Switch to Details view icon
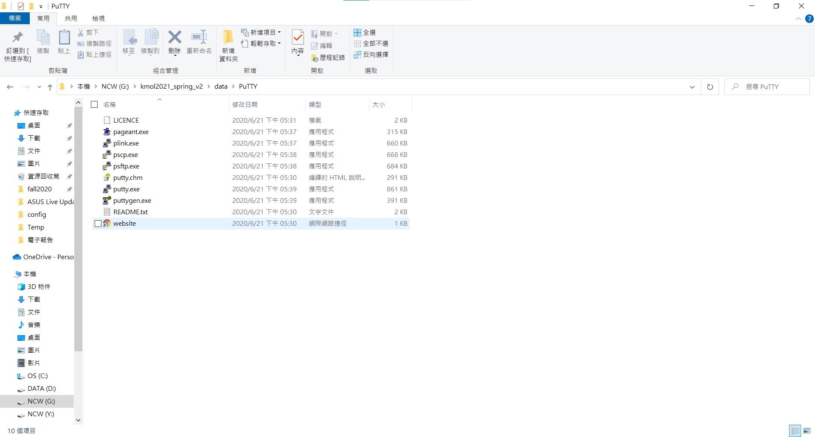This screenshot has height=437, width=815. [x=795, y=431]
